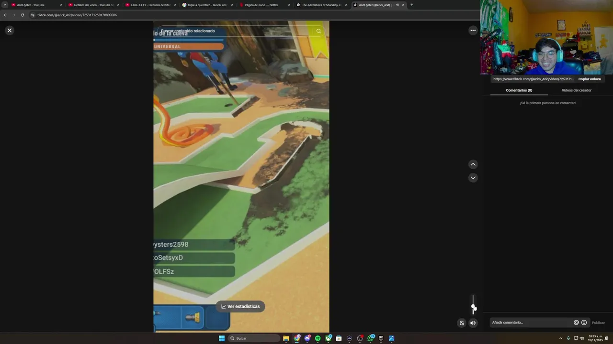The image size is (613, 344).
Task: Toggle the auto-scroll button beside the speaker
Action: (462, 323)
